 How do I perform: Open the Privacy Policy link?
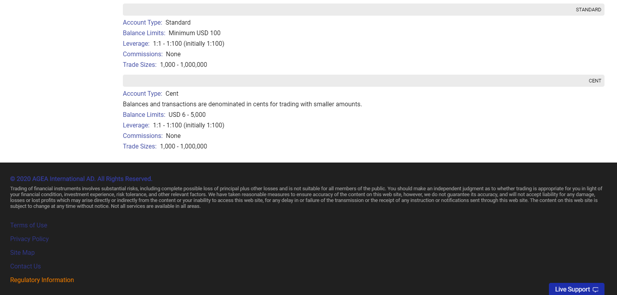[x=29, y=239]
